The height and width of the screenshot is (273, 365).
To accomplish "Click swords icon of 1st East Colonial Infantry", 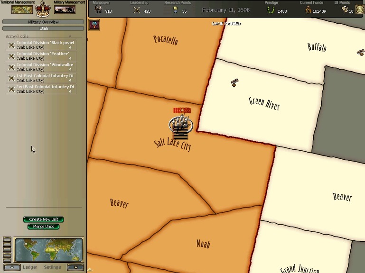I will pos(11,78).
